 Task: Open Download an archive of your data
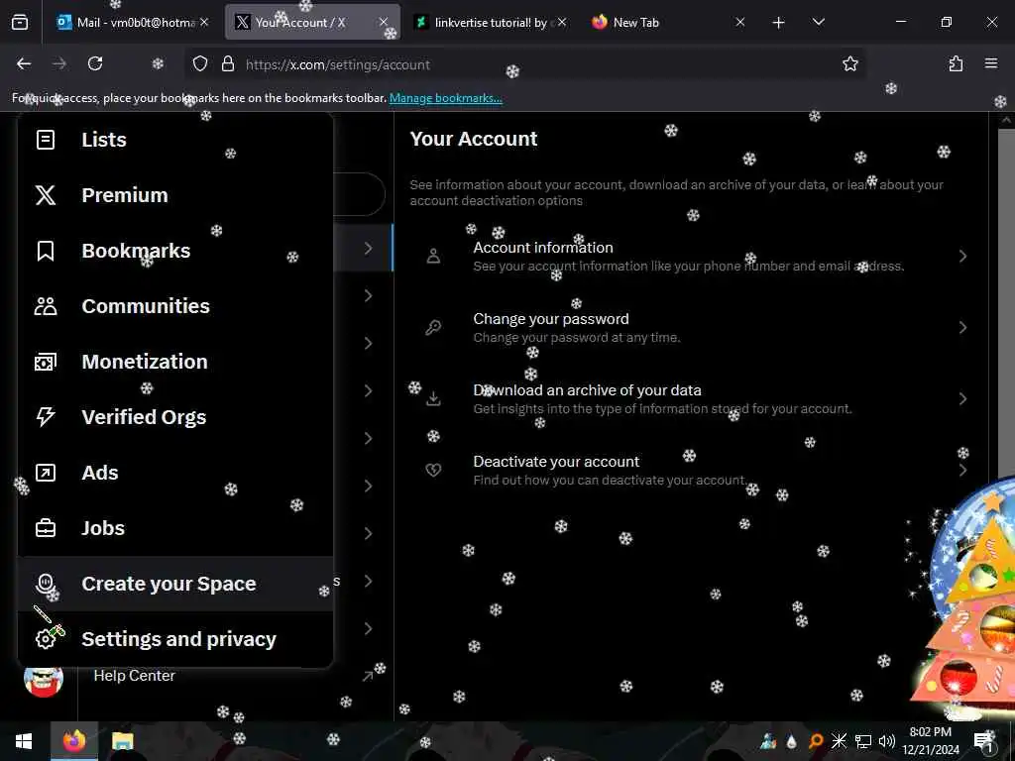(x=691, y=398)
